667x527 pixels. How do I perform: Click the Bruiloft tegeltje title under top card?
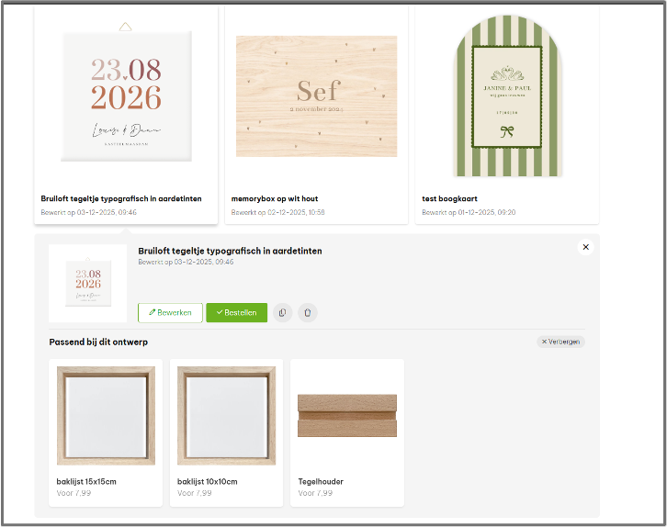[x=121, y=198]
